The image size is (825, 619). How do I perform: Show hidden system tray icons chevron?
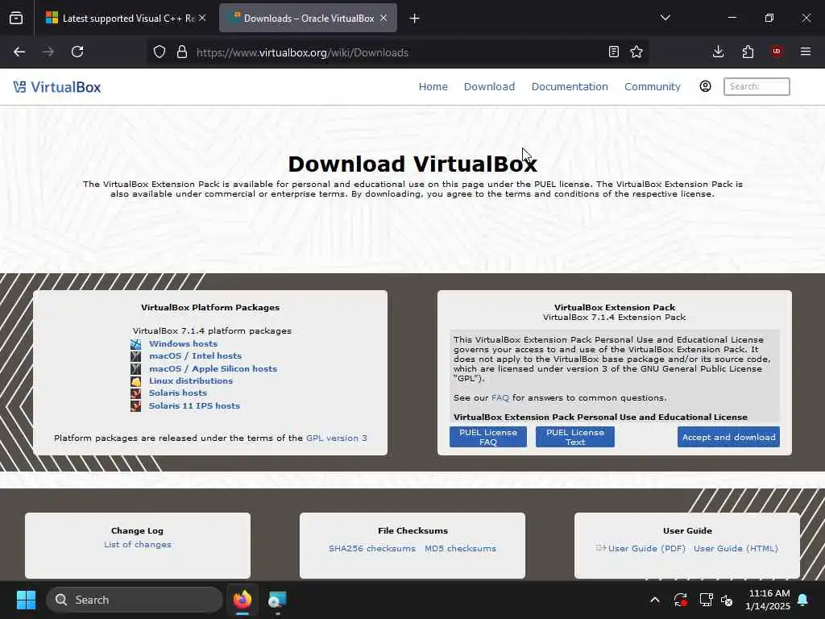click(655, 600)
